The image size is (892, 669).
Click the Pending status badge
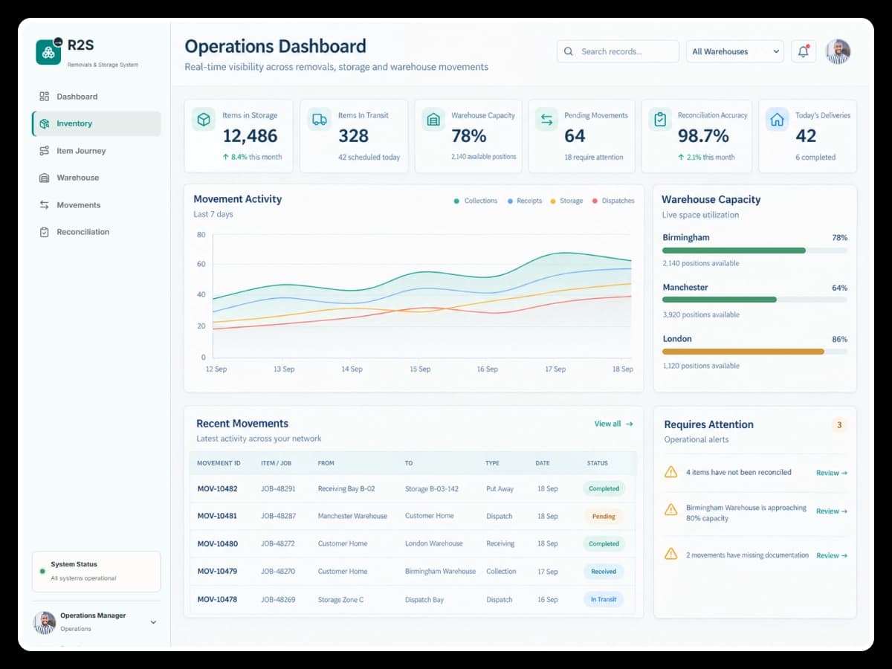(x=604, y=516)
